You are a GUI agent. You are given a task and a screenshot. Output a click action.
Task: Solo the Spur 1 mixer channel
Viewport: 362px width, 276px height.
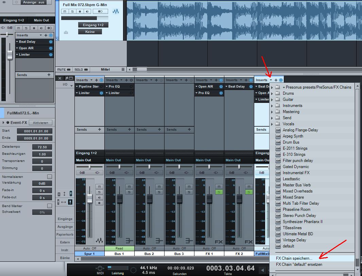(99, 192)
